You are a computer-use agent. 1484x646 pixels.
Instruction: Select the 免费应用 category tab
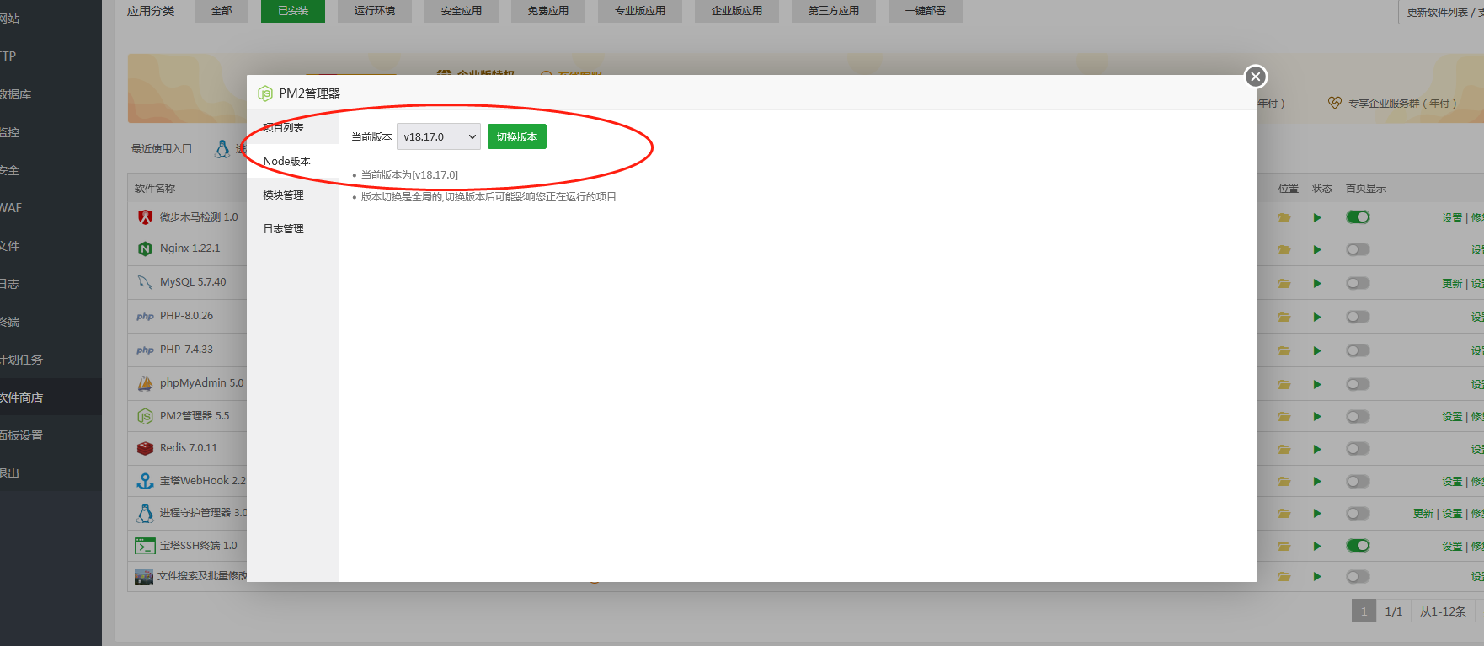pyautogui.click(x=548, y=11)
